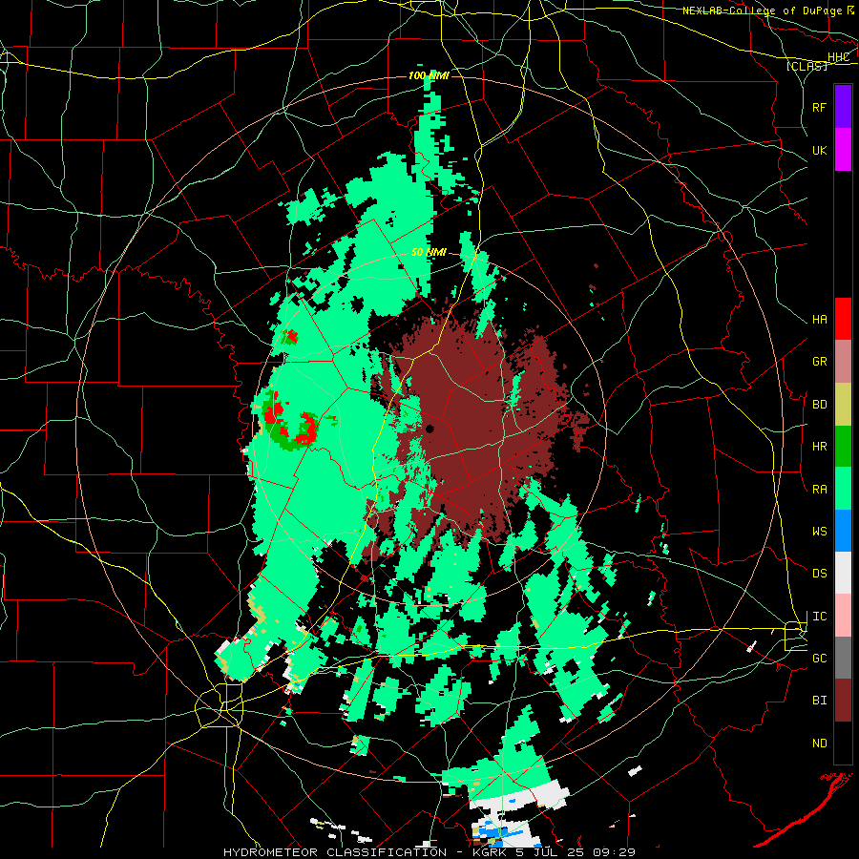Click the ND black legend swatch
The width and height of the screenshot is (859, 859).
843,743
